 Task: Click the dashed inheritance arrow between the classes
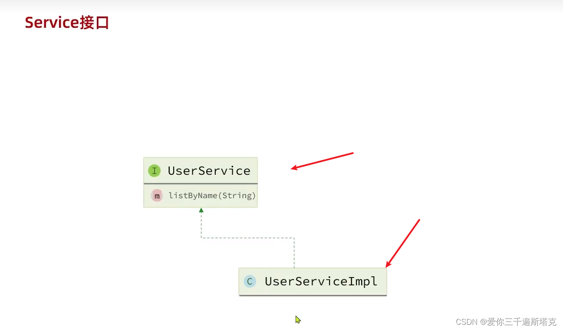click(247, 237)
